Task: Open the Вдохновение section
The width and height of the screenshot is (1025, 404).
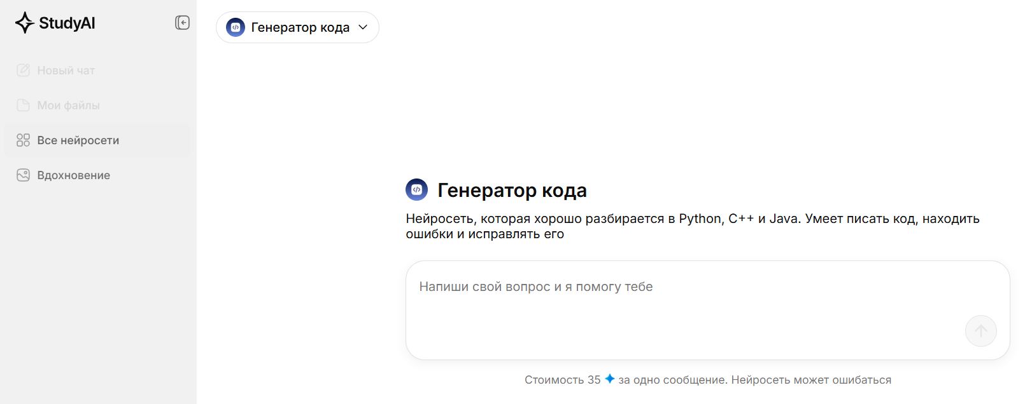Action: (73, 175)
